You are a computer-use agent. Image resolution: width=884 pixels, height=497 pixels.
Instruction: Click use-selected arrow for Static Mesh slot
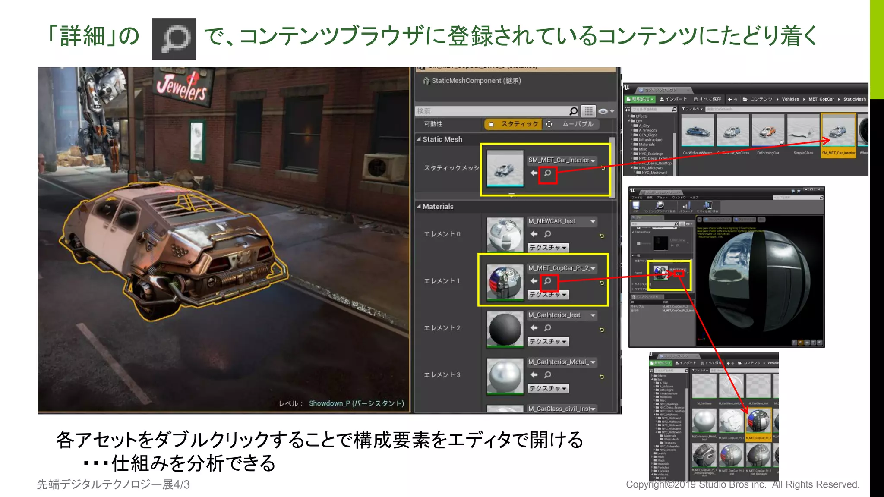(534, 173)
